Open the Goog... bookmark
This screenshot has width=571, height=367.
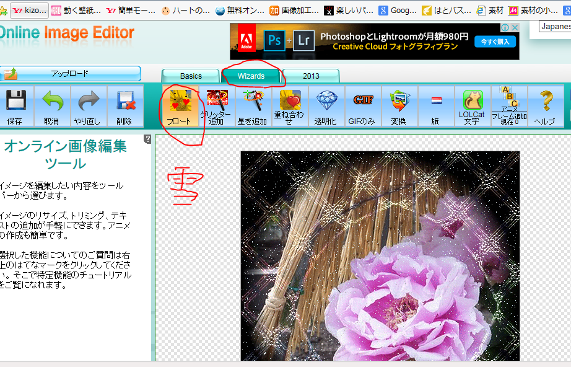[x=398, y=11]
